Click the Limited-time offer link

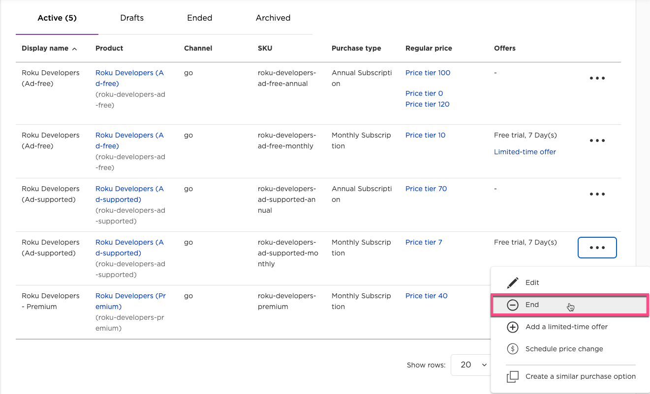pos(525,152)
